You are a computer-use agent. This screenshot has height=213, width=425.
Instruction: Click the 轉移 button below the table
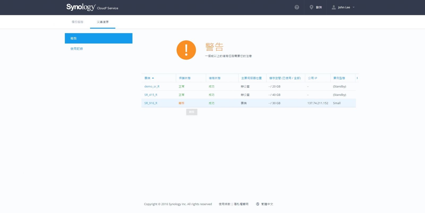192,112
